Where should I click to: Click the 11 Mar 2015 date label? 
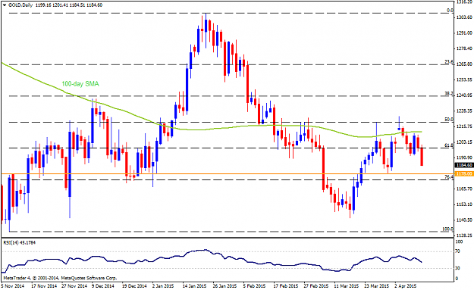(347, 285)
